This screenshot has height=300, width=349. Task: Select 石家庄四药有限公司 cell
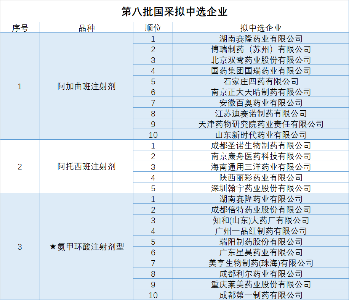(261, 81)
